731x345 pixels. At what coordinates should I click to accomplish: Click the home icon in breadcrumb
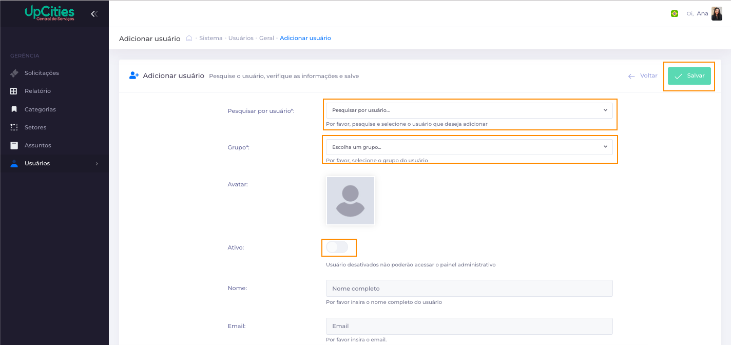point(189,38)
